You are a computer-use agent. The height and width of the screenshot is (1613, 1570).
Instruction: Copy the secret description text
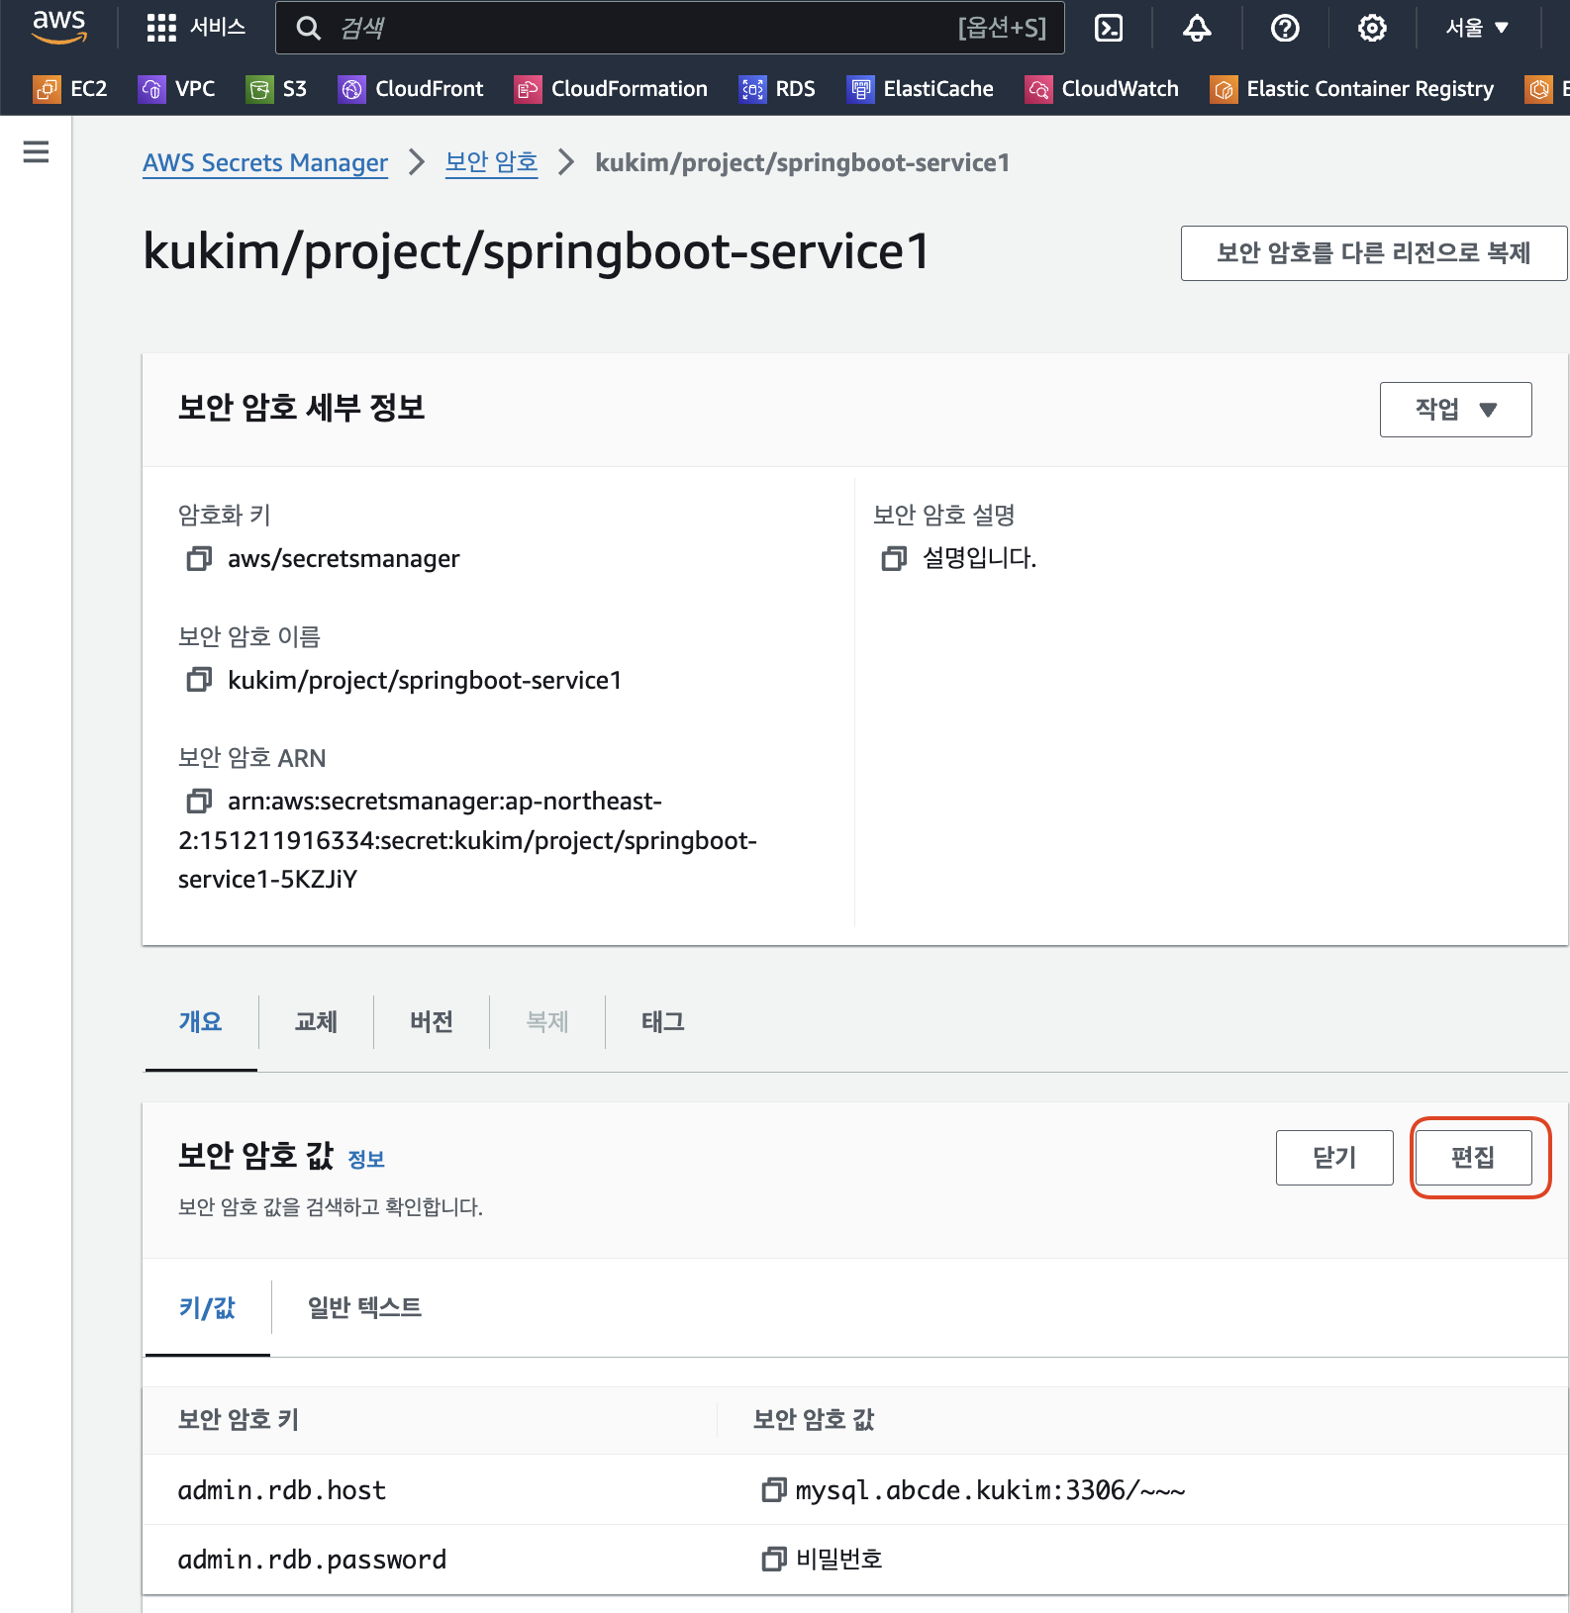[x=894, y=559]
